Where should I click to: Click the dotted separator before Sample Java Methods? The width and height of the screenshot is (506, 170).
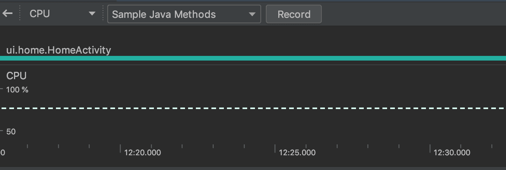[103, 14]
